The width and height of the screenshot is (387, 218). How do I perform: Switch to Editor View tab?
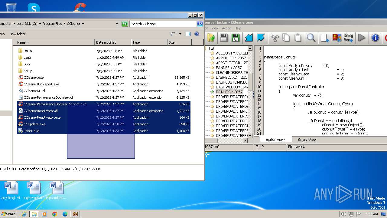tap(275, 140)
